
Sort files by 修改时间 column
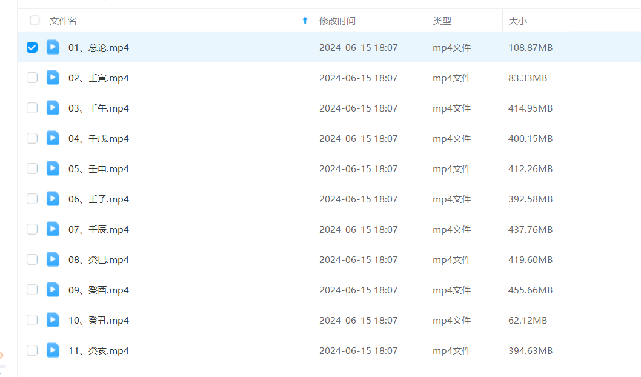tap(337, 21)
